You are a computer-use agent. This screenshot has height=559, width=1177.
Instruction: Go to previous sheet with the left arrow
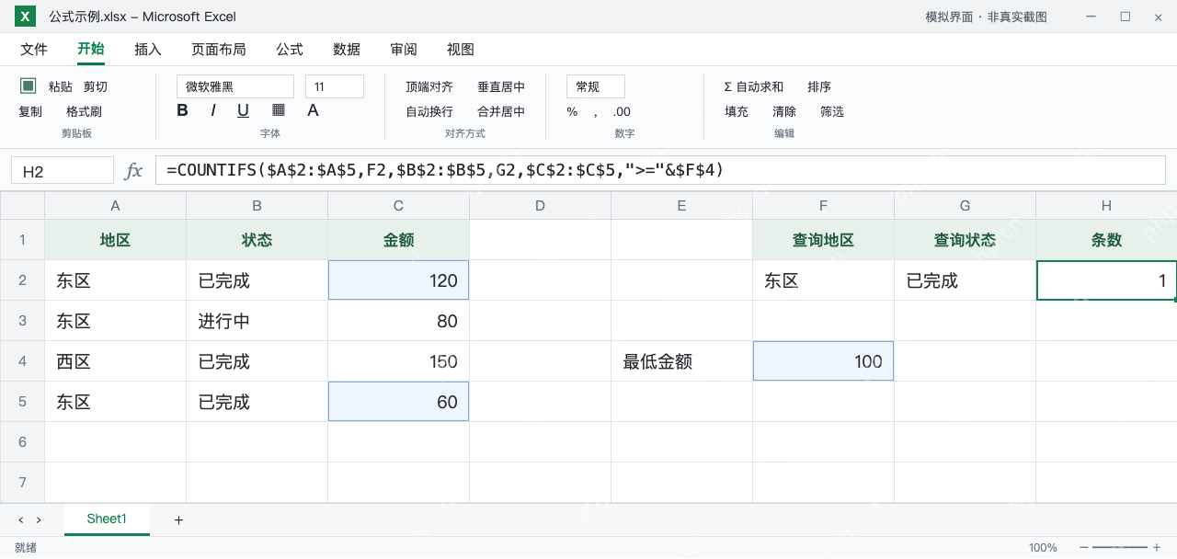click(21, 520)
